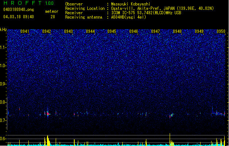Click the tall yellow power spike left of 0948
Image resolution: width=229 pixels, height=146 pixels.
(170, 139)
